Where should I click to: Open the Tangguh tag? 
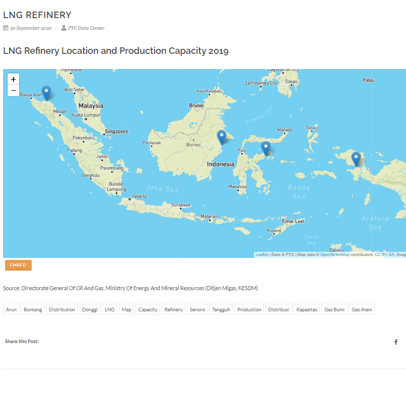tap(221, 309)
